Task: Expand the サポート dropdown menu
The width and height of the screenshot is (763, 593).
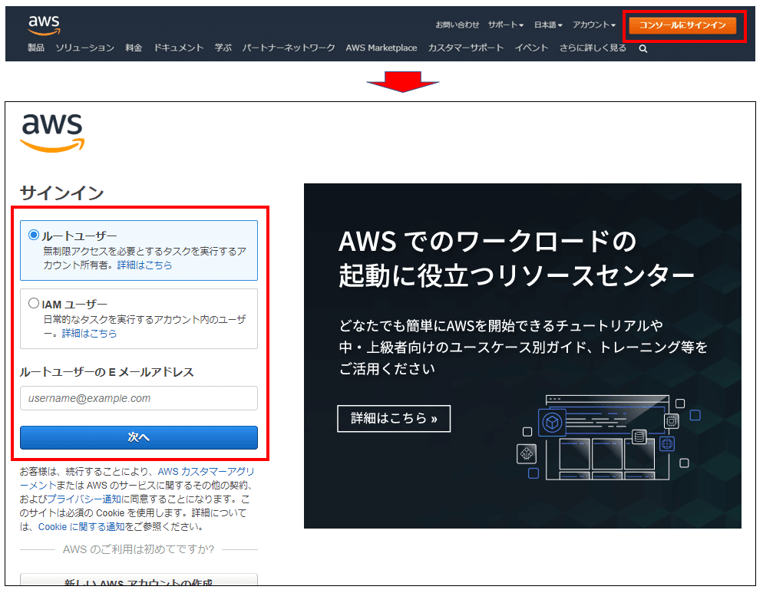Action: (506, 25)
